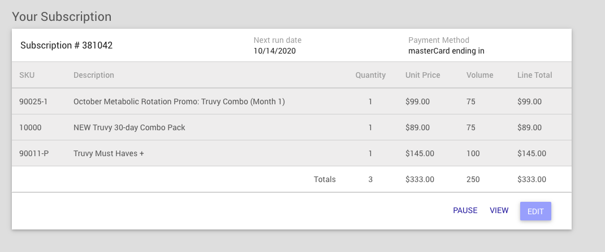Viewport: 605px width, 252px height.
Task: Click the Volume column header
Action: 479,75
